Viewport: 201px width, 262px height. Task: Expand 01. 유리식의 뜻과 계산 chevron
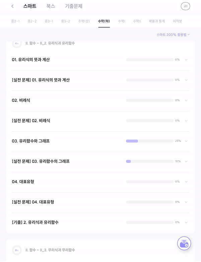point(186,60)
